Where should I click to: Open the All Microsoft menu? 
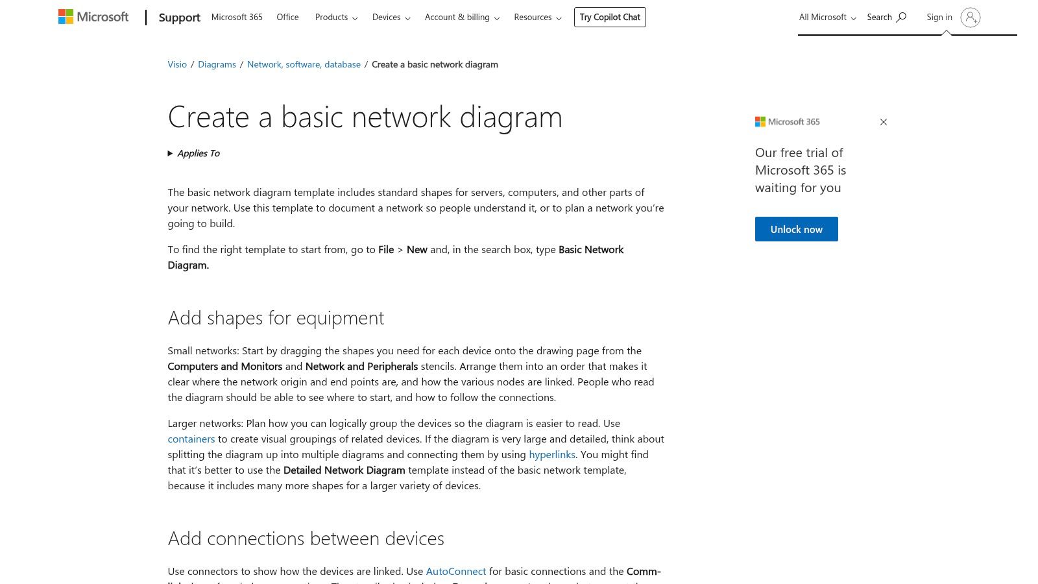click(x=827, y=18)
